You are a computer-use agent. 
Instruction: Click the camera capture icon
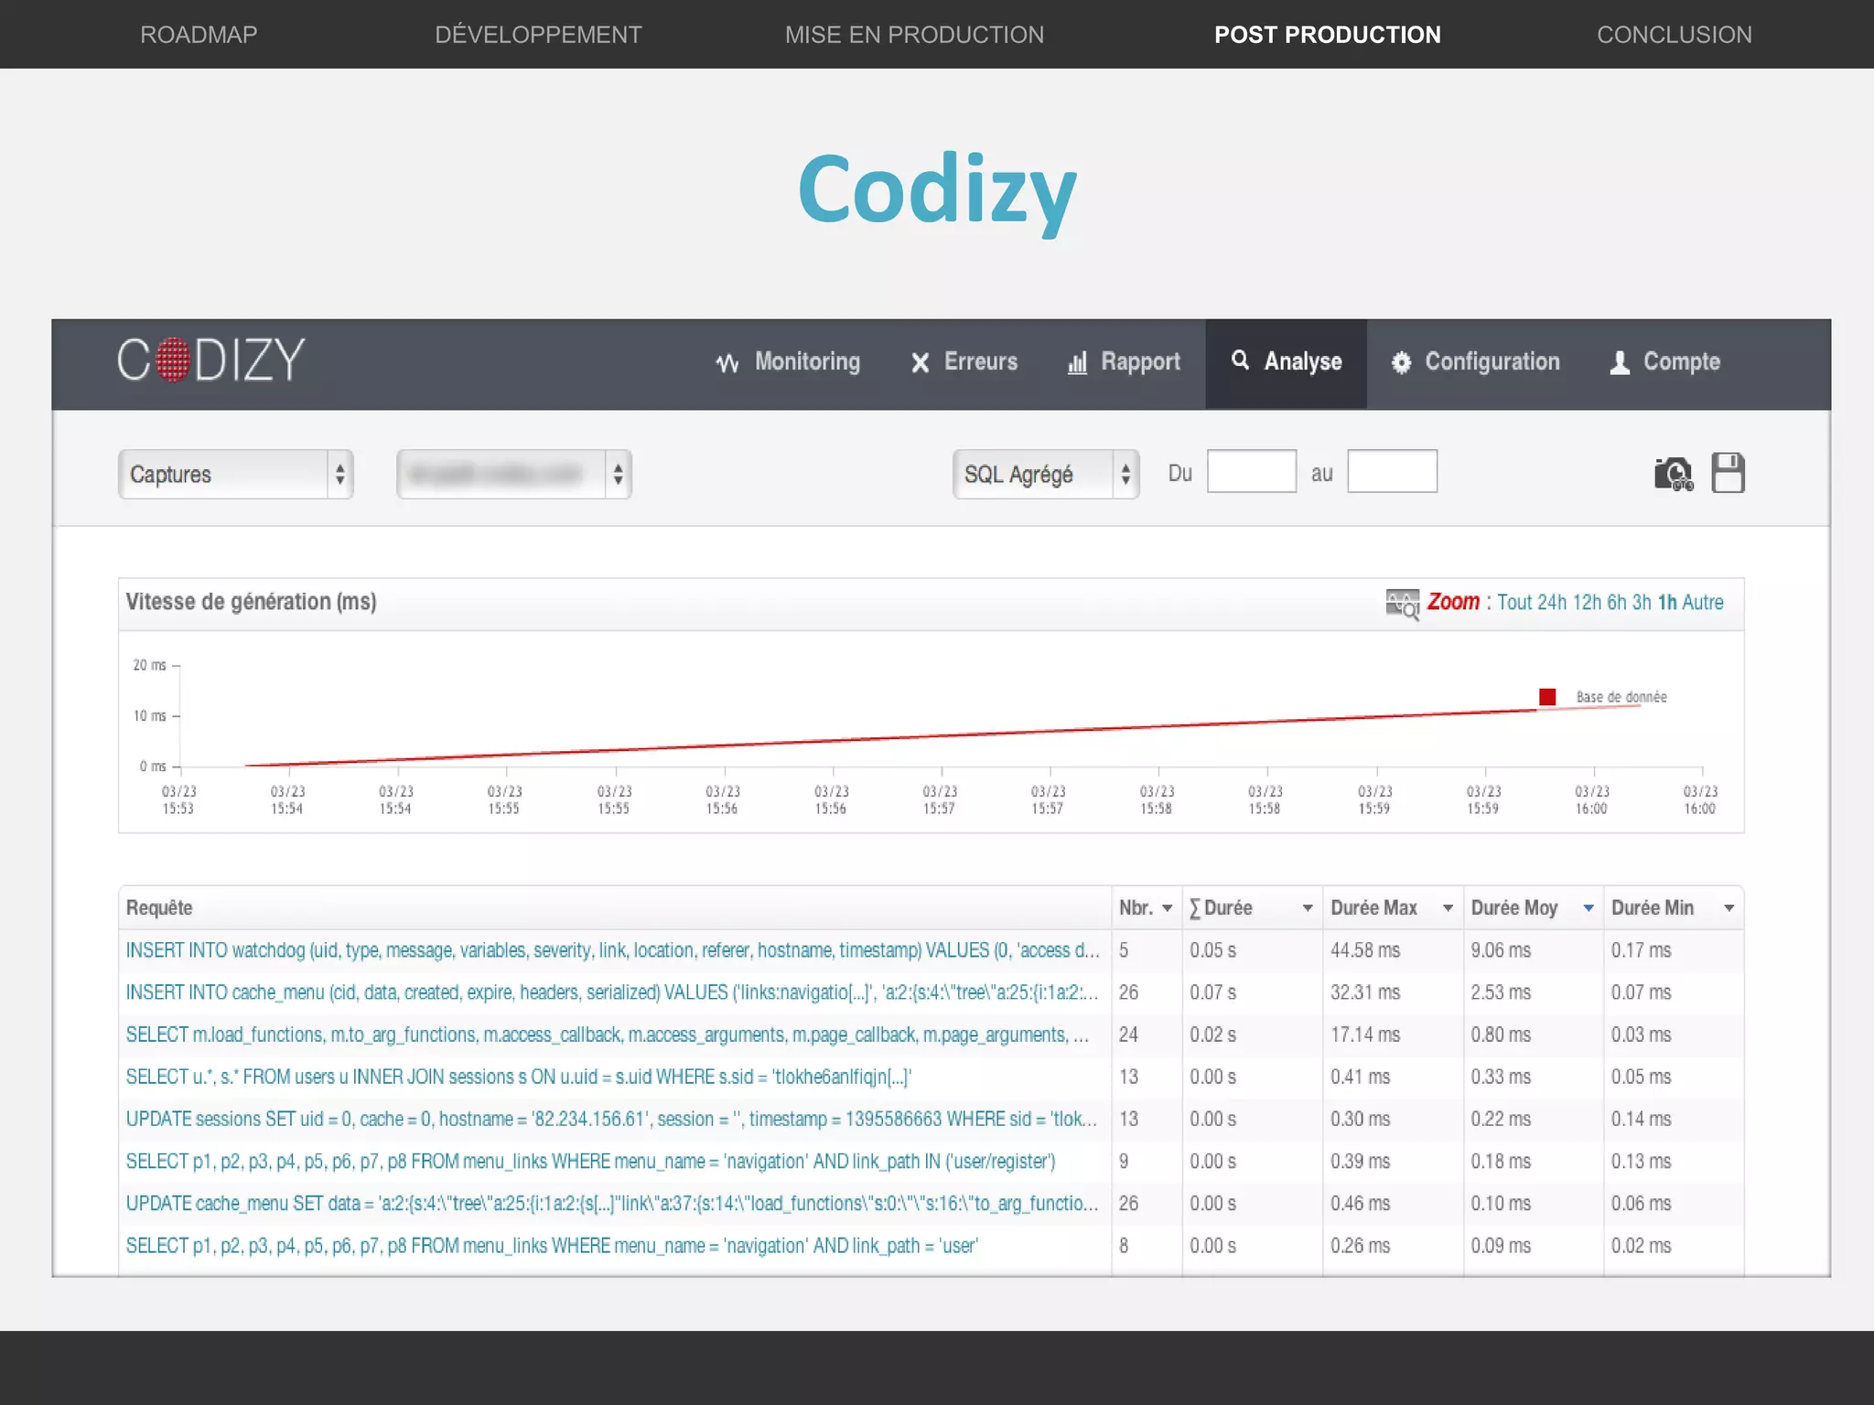click(1674, 474)
